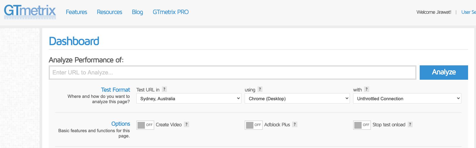Visit the GTmetrix PRO page

coord(170,12)
